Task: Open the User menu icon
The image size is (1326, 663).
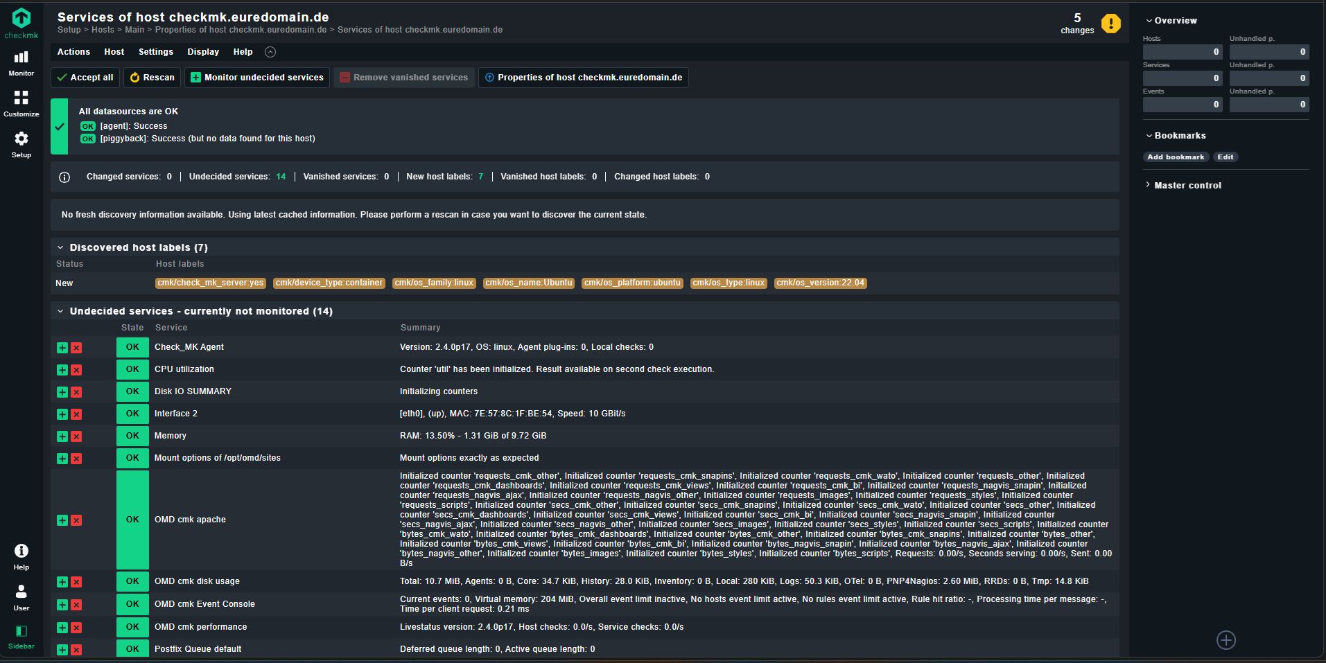Action: (x=21, y=596)
